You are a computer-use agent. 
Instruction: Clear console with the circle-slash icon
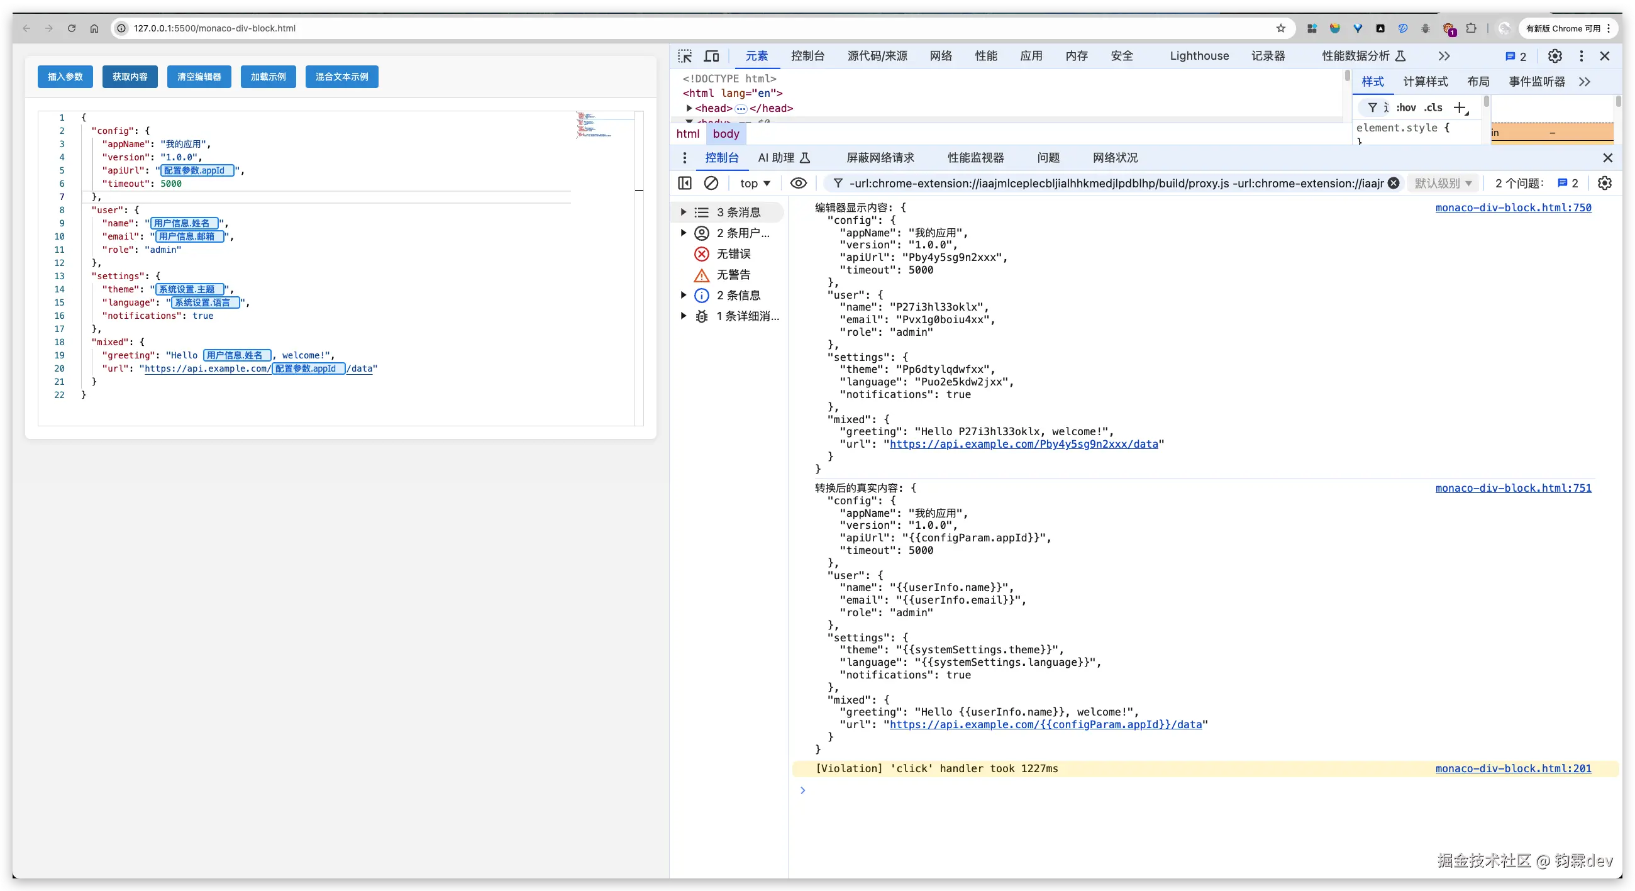coord(711,184)
